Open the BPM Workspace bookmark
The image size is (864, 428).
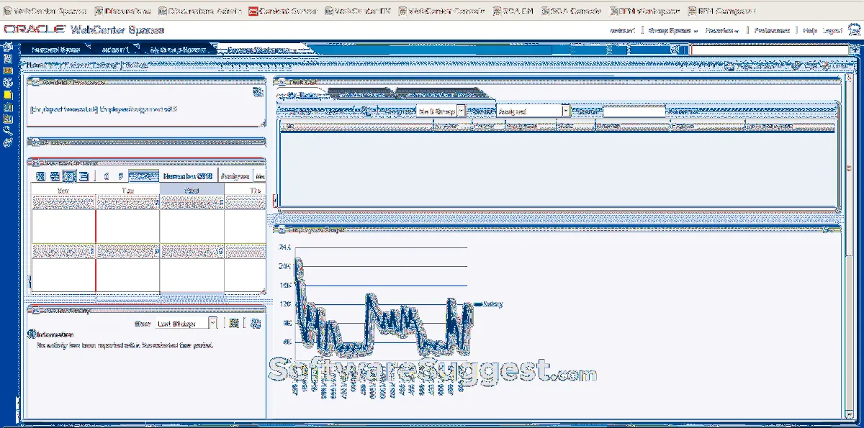(x=644, y=12)
